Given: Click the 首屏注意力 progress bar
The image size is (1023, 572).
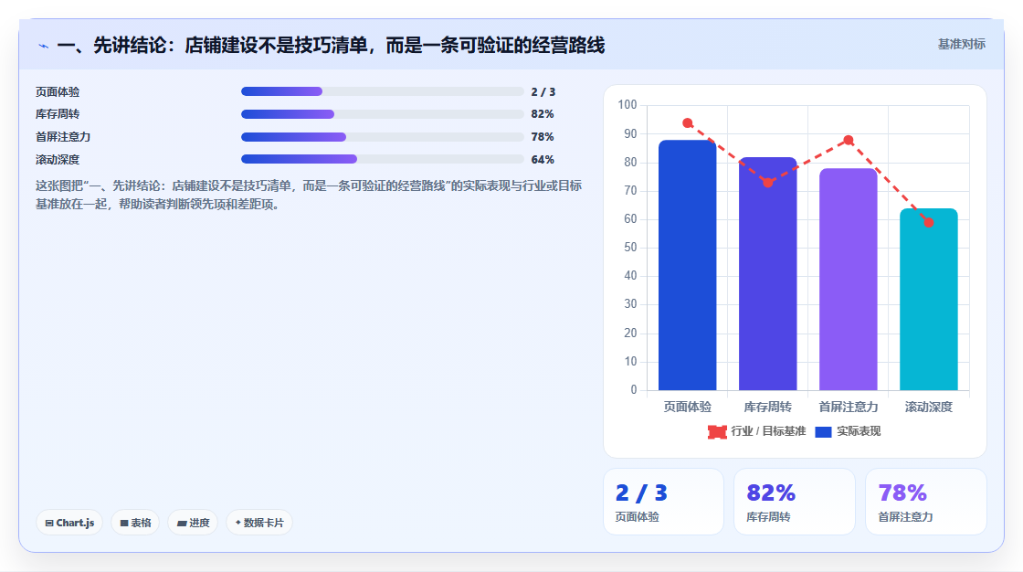Looking at the screenshot, I should 383,137.
